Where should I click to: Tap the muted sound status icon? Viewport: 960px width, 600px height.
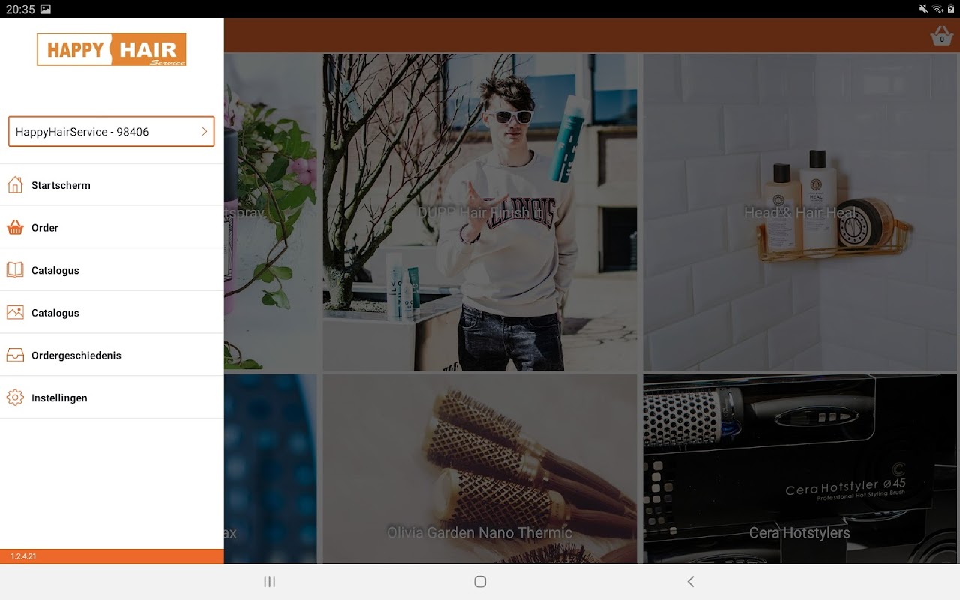pyautogui.click(x=923, y=9)
